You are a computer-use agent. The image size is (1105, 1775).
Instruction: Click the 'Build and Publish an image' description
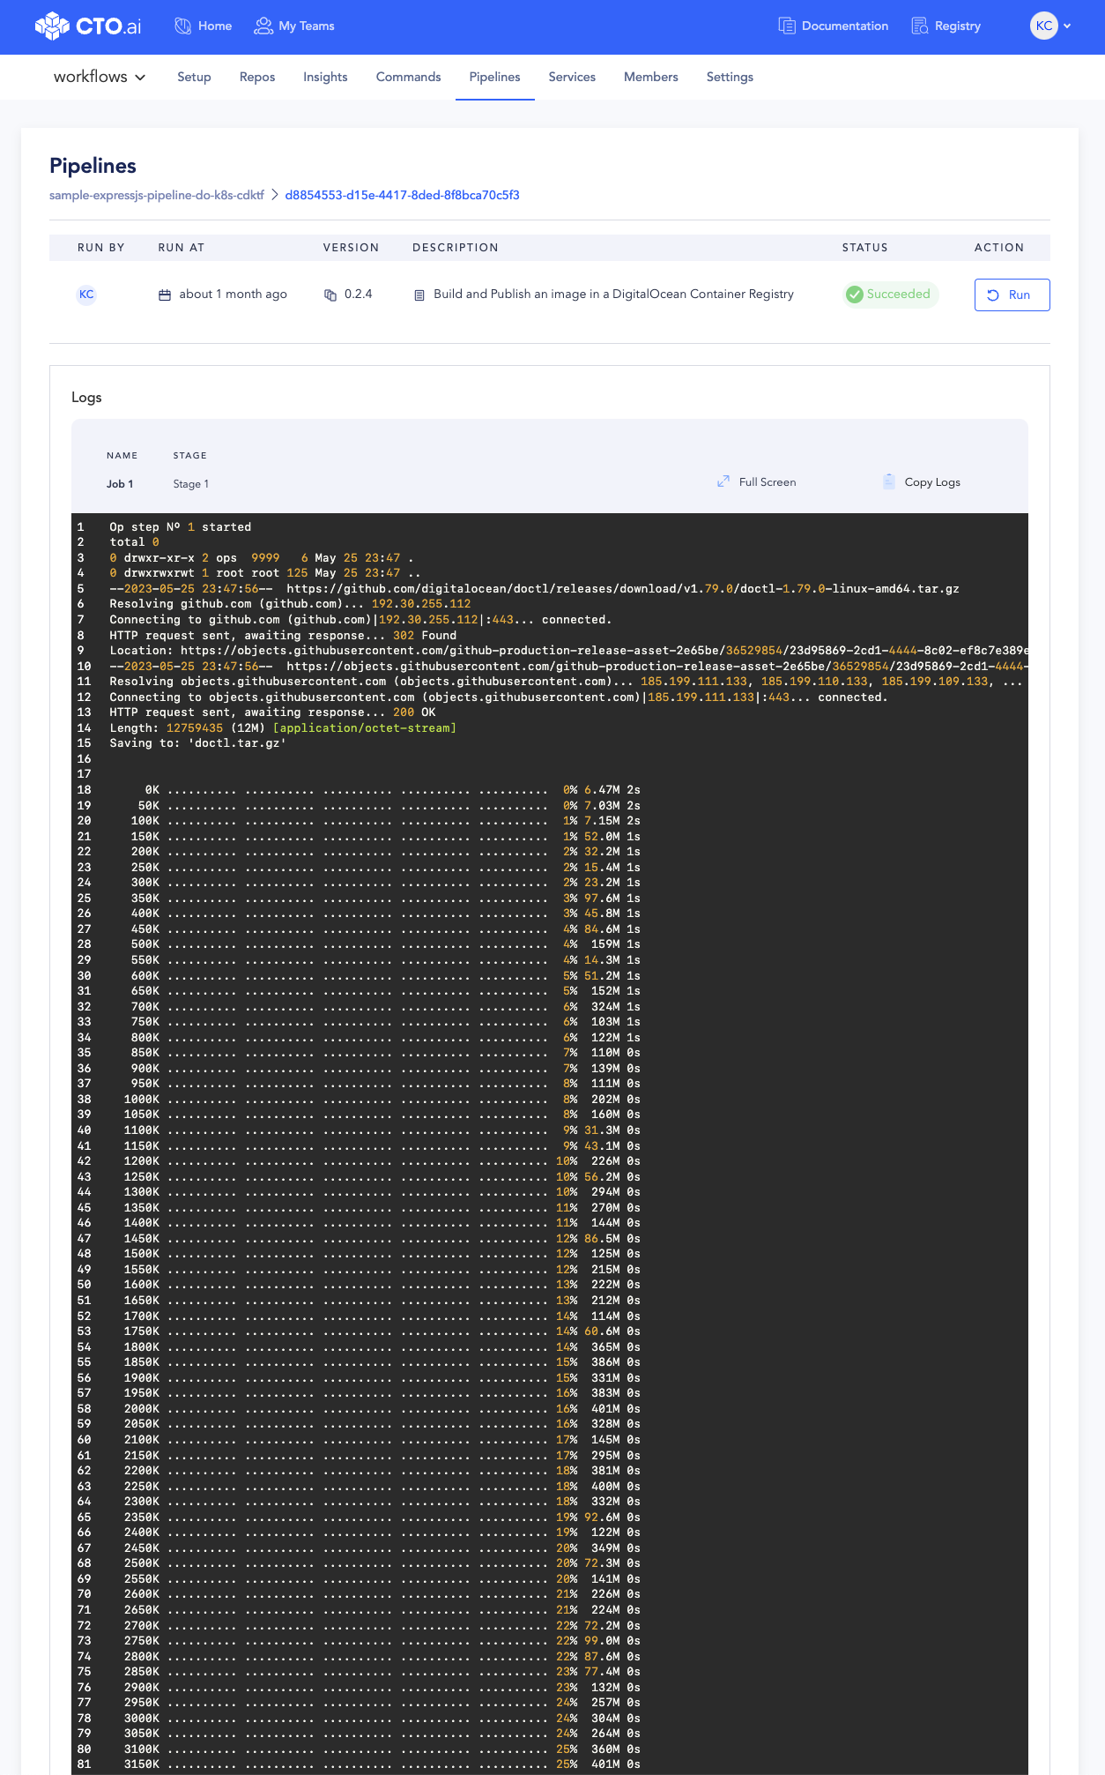pos(613,294)
